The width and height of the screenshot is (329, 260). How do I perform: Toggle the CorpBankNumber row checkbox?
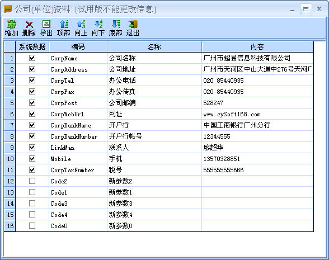[32, 136]
